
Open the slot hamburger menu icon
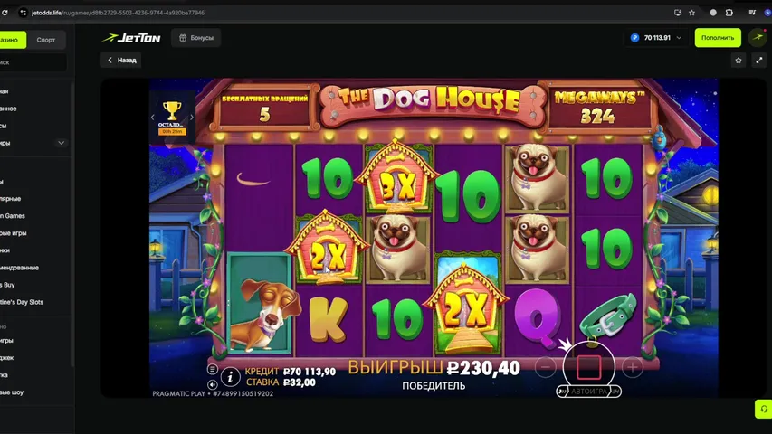tap(212, 369)
